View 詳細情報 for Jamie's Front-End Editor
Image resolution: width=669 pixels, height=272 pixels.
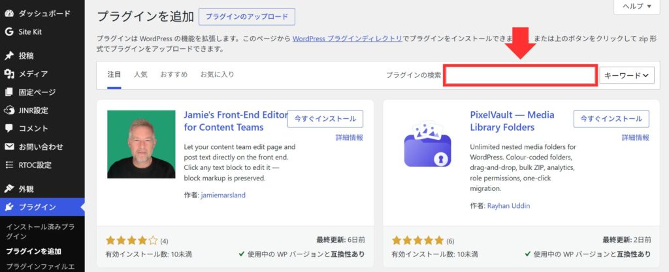pyautogui.click(x=349, y=137)
